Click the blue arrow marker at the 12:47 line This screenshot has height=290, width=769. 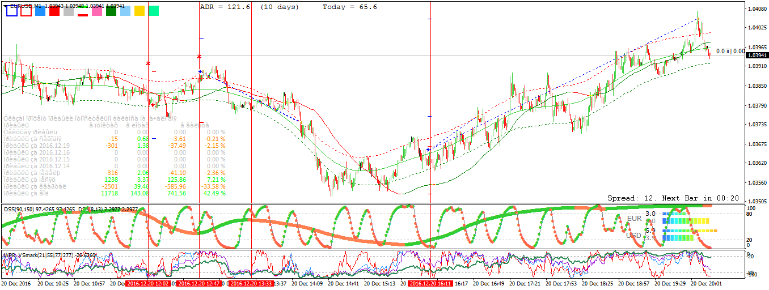[200, 71]
